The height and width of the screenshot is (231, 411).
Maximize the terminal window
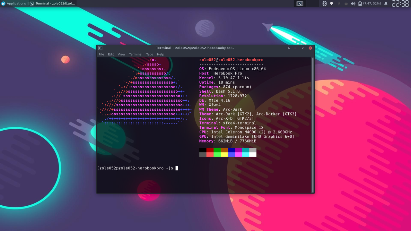pyautogui.click(x=302, y=48)
